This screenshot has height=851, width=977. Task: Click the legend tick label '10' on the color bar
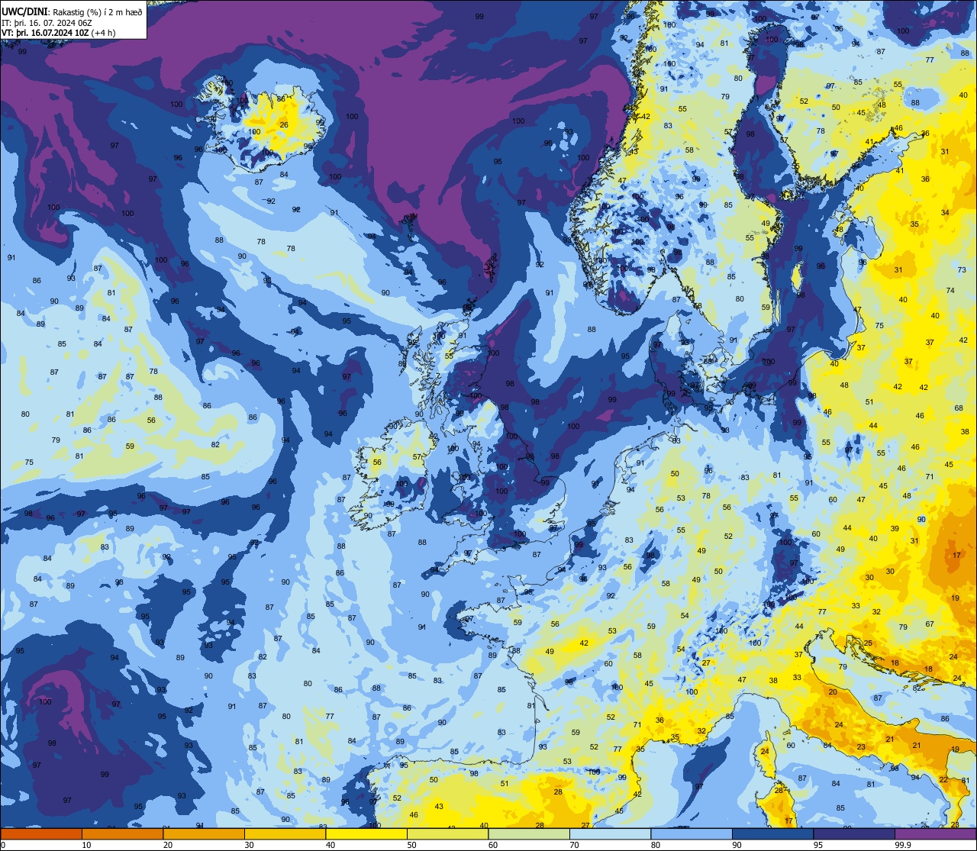pos(86,845)
